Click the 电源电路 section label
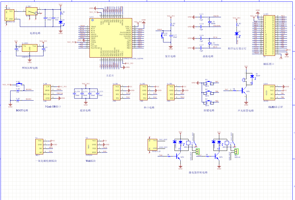The image size is (295, 200). point(35,33)
